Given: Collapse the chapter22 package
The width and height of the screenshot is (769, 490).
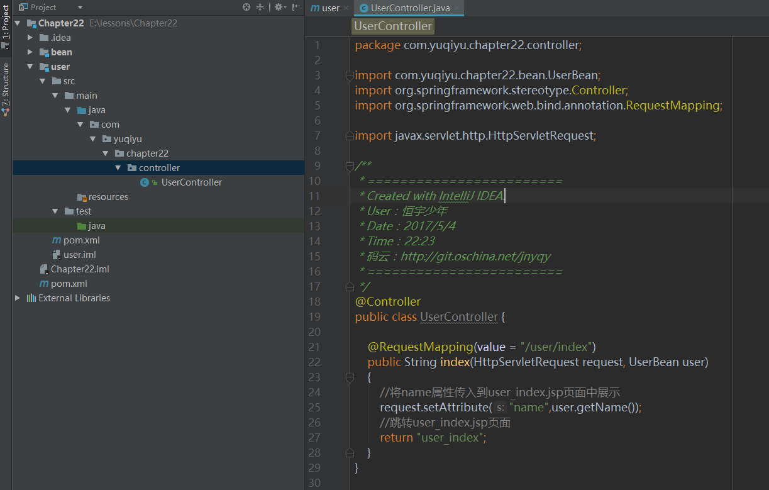Looking at the screenshot, I should tap(106, 153).
